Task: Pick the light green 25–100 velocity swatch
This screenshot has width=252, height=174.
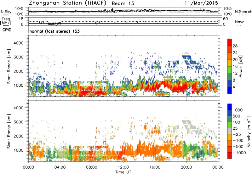Action: [230, 125]
